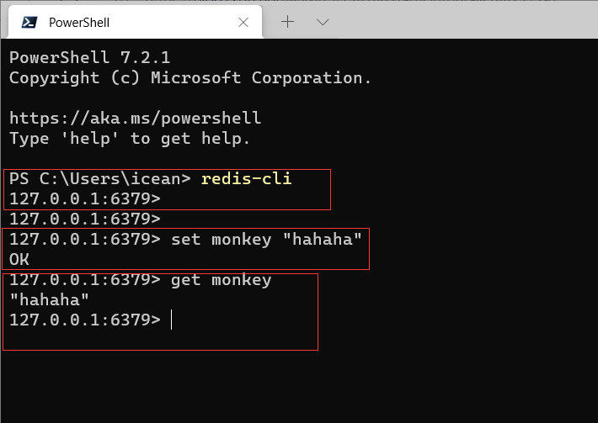The image size is (598, 423).
Task: Click the https://aka.ms/powershell link
Action: click(136, 119)
